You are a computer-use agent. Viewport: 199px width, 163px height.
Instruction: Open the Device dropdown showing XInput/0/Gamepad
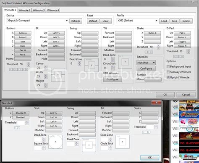click(x=37, y=21)
